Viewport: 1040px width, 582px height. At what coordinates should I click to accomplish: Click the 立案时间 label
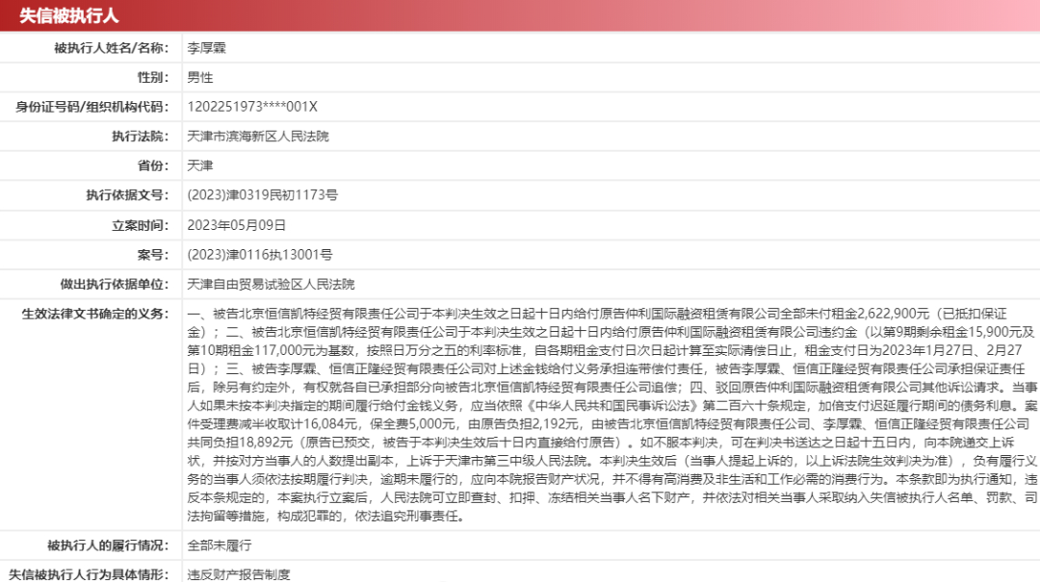[x=140, y=225]
